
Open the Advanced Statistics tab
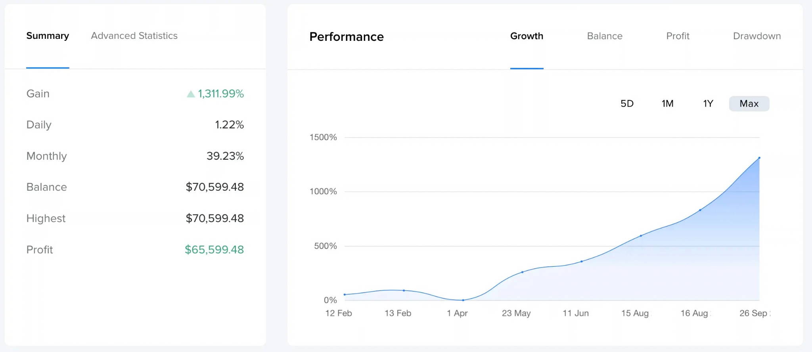point(134,36)
